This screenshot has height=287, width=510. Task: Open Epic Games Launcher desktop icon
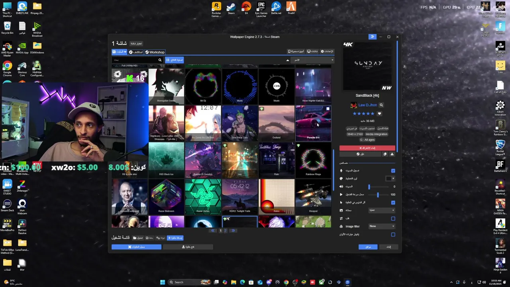click(x=261, y=10)
